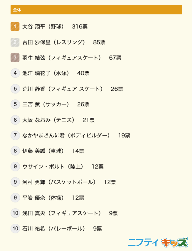Image resolution: width=192 pixels, height=251 pixels.
Task: Click the rank 7 circle badge
Action: pyautogui.click(x=15, y=136)
